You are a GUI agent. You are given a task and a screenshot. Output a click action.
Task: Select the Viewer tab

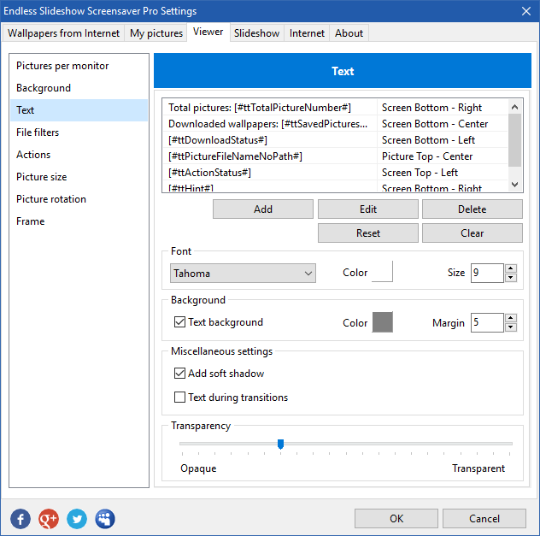click(x=208, y=32)
